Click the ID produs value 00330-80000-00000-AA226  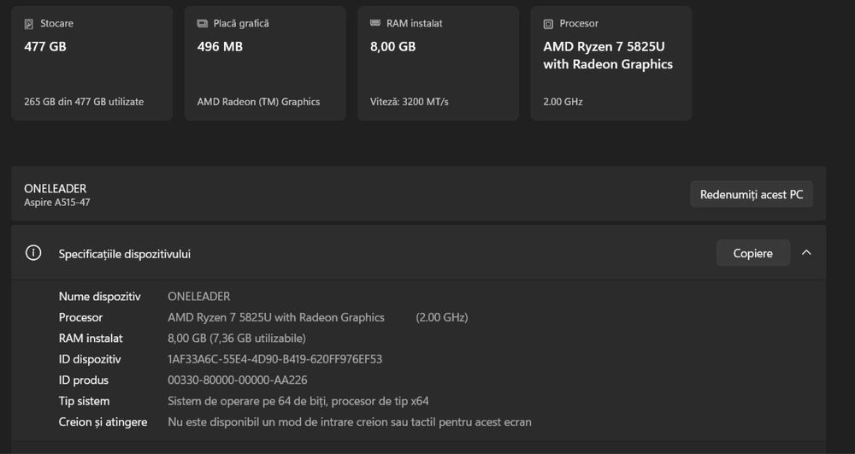click(237, 380)
